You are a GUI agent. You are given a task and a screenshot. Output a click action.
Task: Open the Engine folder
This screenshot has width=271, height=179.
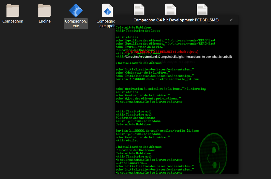click(44, 11)
